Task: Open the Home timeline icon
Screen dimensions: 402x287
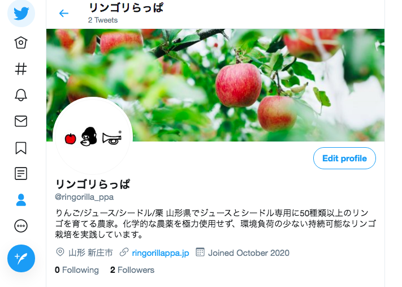Action: coord(21,42)
